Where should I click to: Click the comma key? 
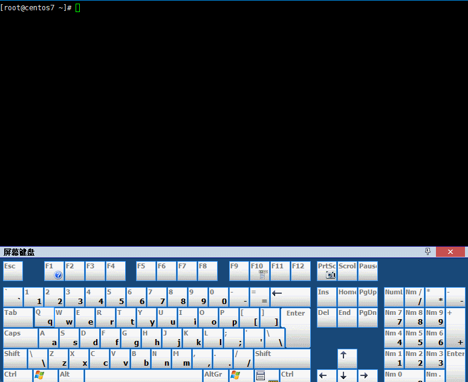pyautogui.click(x=203, y=358)
